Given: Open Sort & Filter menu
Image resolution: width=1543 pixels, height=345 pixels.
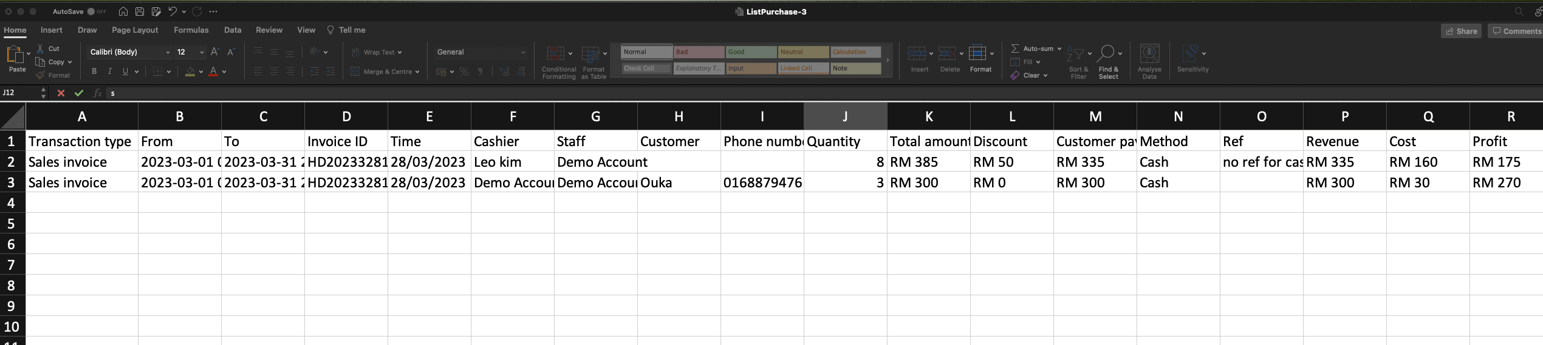Looking at the screenshot, I should tap(1078, 62).
